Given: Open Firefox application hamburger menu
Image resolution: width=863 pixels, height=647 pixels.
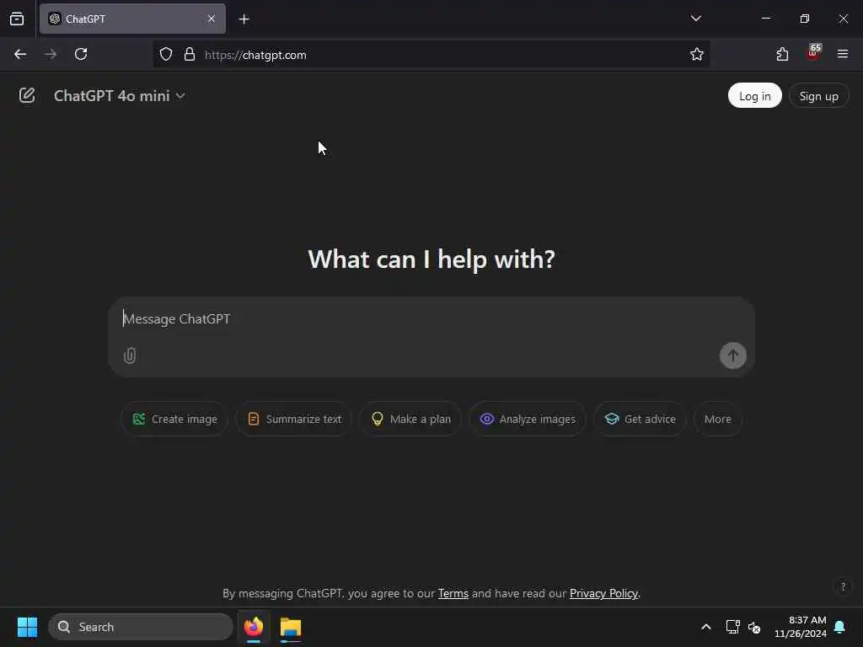Looking at the screenshot, I should click(843, 54).
